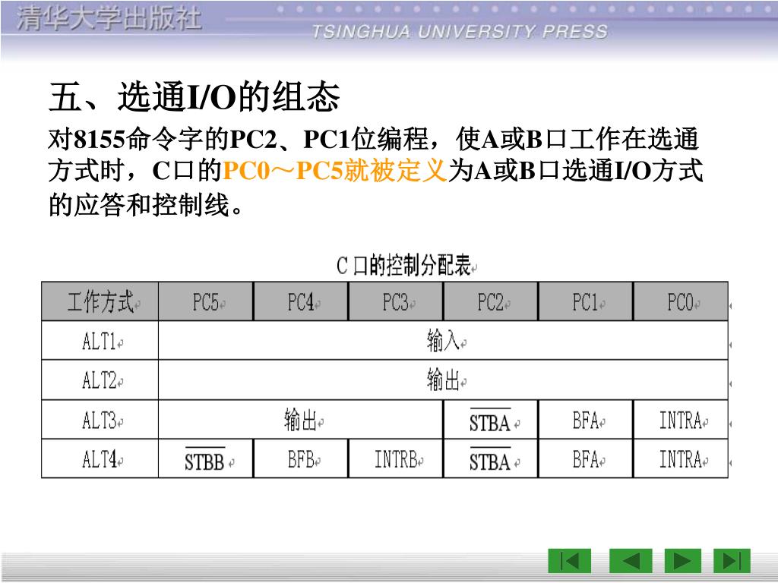This screenshot has height=583, width=778.
Task: Click the 工作方式 header cell
Action: coord(100,301)
